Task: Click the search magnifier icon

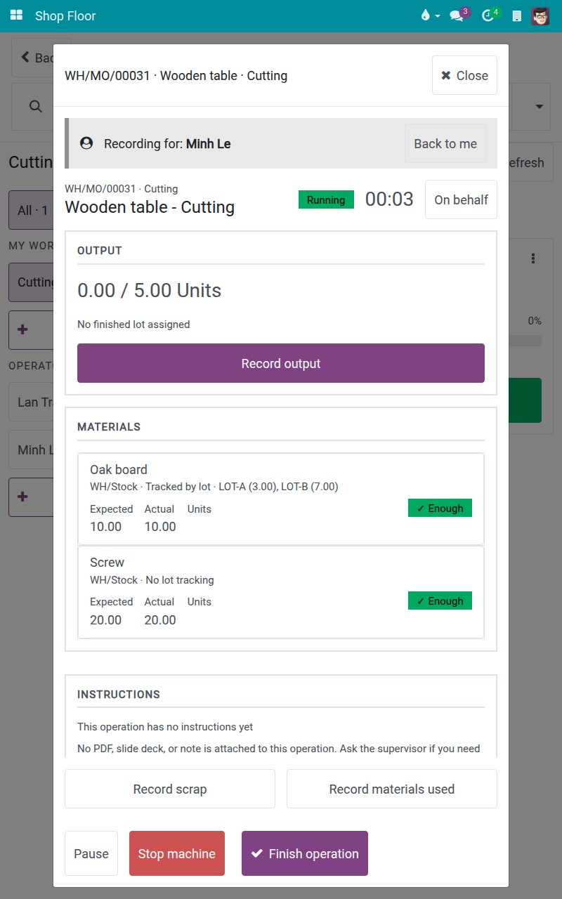Action: 35,106
